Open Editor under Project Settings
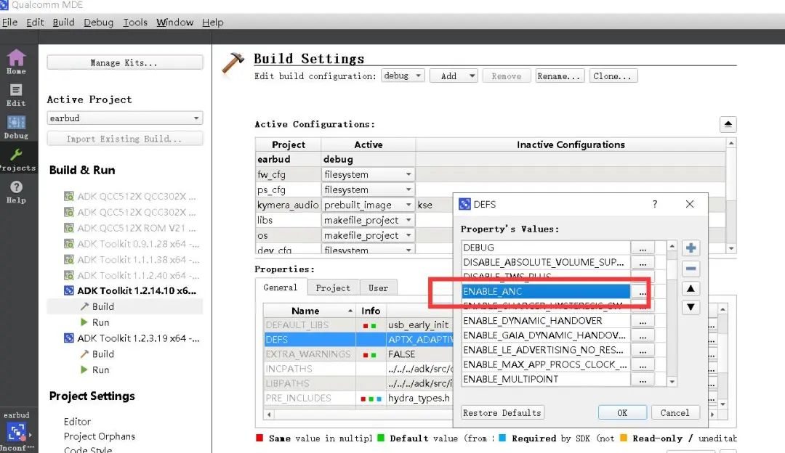785x453 pixels. pyautogui.click(x=77, y=422)
